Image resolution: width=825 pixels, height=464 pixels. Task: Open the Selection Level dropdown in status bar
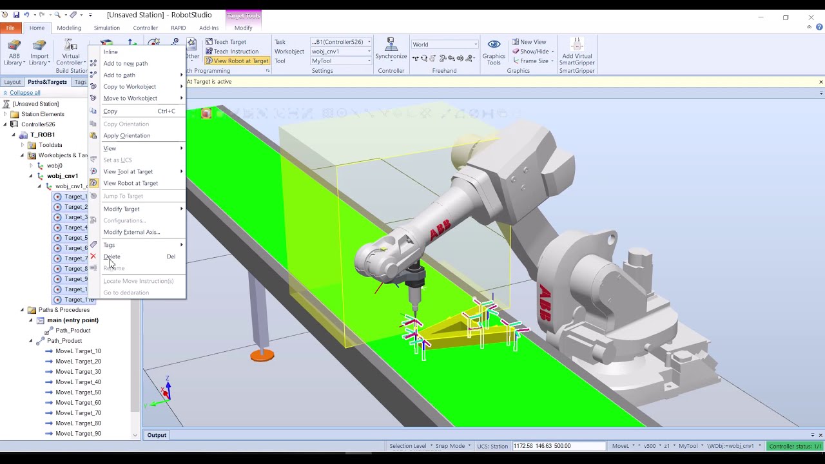coord(411,446)
